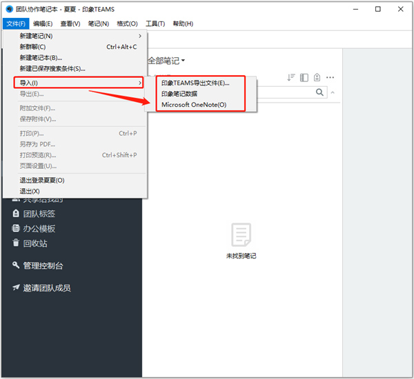This screenshot has height=379, width=414.
Task: Open the 回收站 trash in sidebar
Action: [34, 243]
